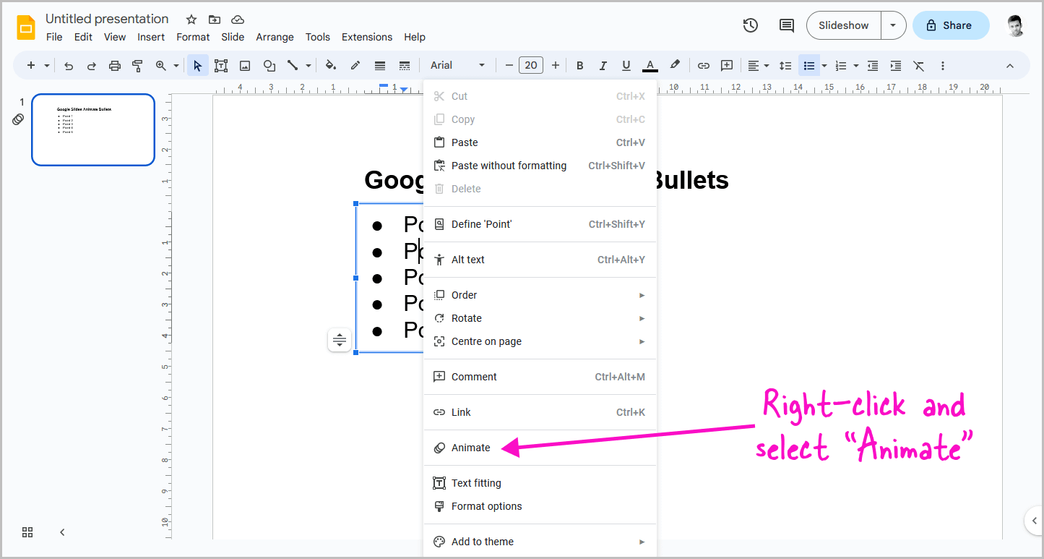
Task: Toggle Italic formatting
Action: coord(603,66)
